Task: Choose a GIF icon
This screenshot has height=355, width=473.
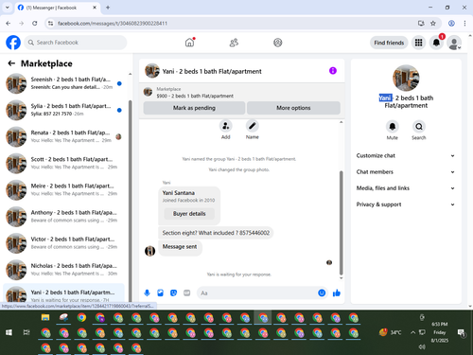Action: [187, 293]
